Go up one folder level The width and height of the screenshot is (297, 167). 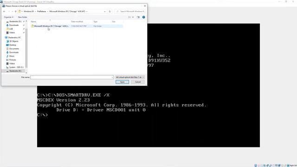(x=15, y=12)
